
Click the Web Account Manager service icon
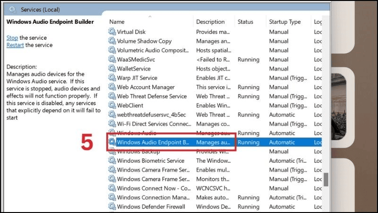coord(112,87)
